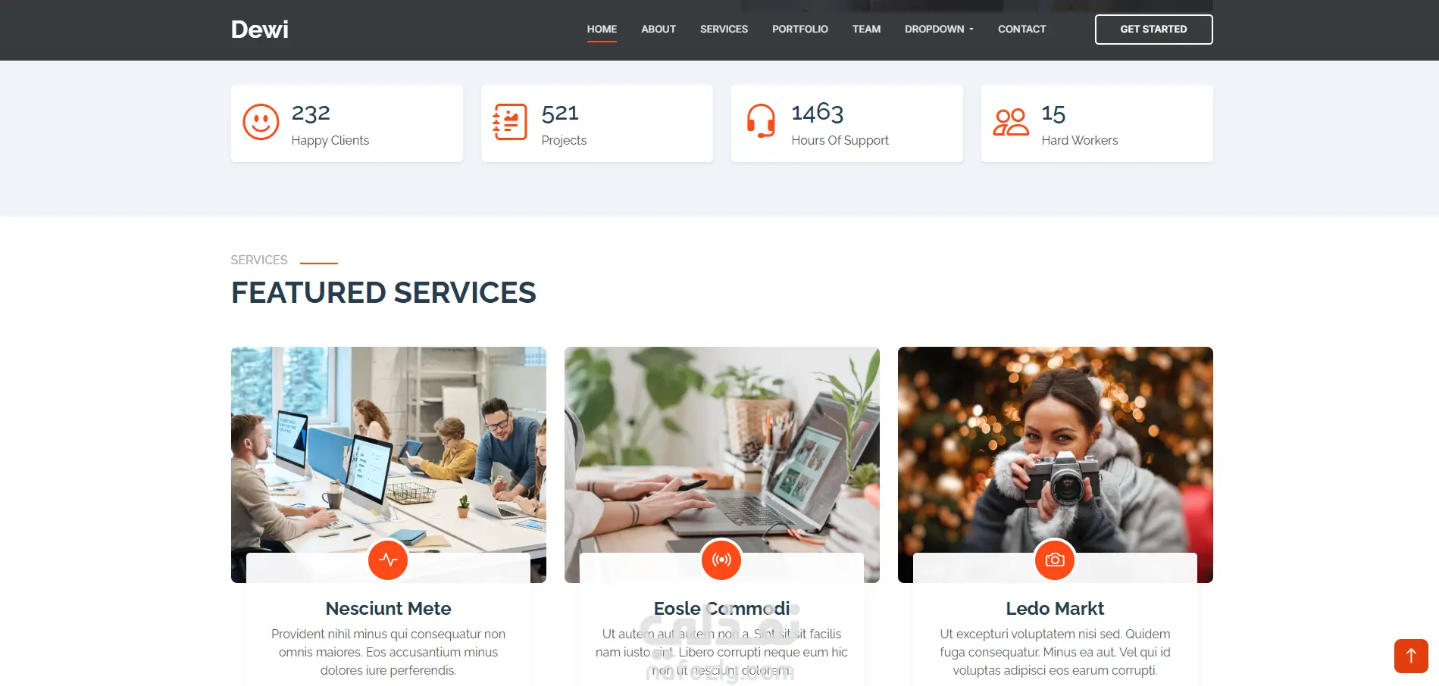The width and height of the screenshot is (1439, 686).
Task: Open the Contact nav item
Action: point(1021,30)
